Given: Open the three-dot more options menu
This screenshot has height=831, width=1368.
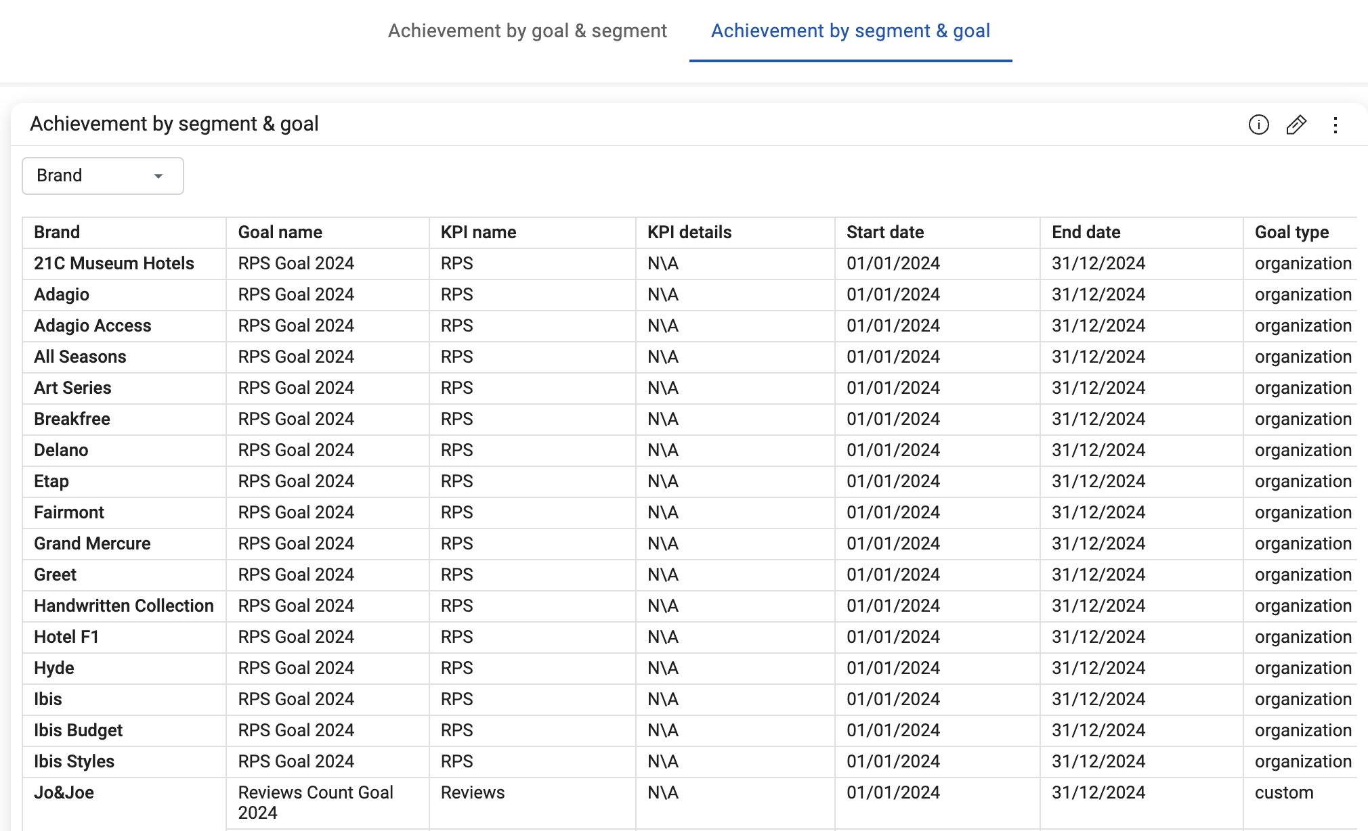Looking at the screenshot, I should [1335, 125].
